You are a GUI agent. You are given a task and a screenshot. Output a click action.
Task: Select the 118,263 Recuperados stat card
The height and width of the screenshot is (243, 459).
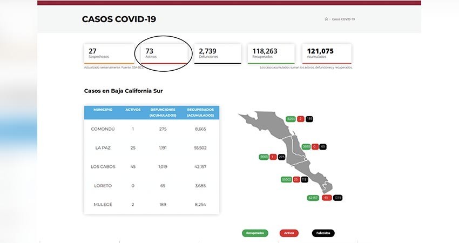271,54
